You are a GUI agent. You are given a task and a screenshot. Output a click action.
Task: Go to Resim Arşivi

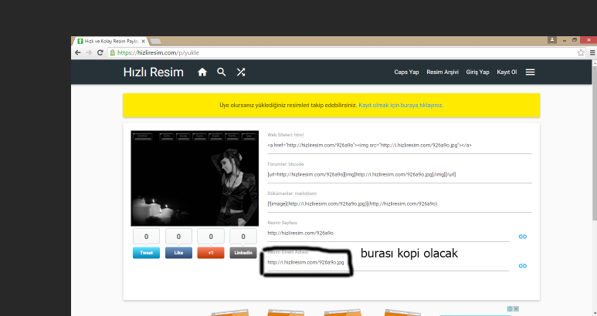point(443,72)
